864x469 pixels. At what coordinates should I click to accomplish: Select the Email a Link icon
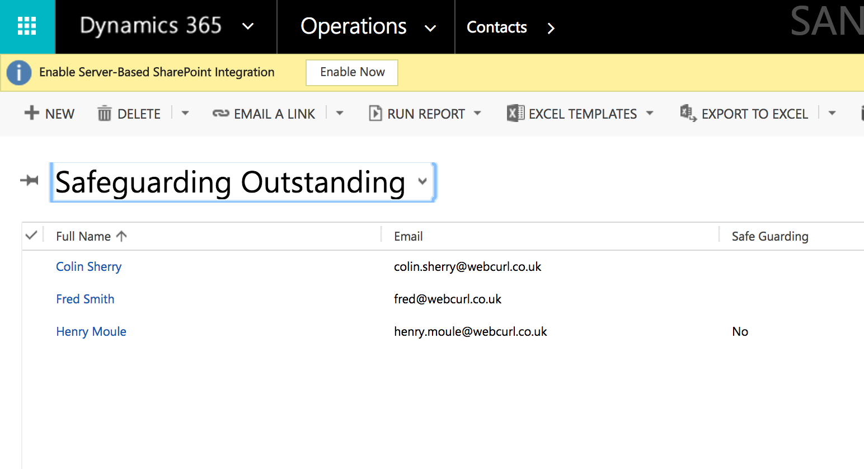point(222,113)
